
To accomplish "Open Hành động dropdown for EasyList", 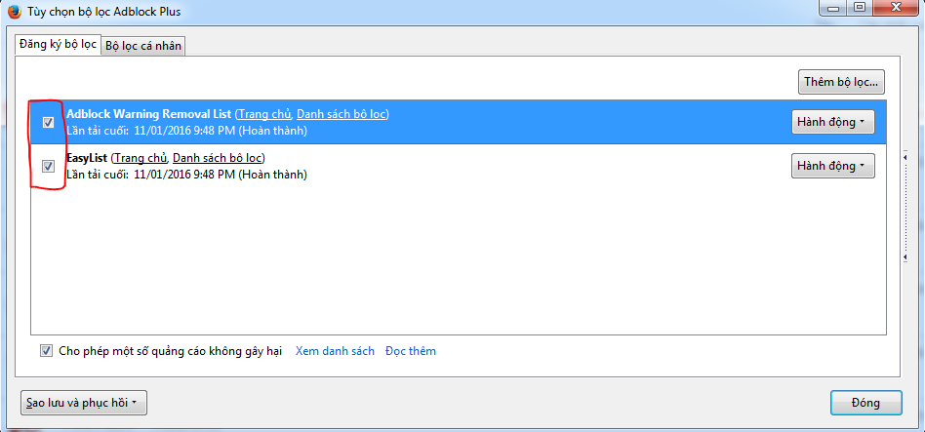I will [x=832, y=166].
